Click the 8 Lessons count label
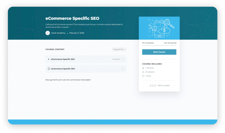This screenshot has width=225, height=133. (116, 59)
